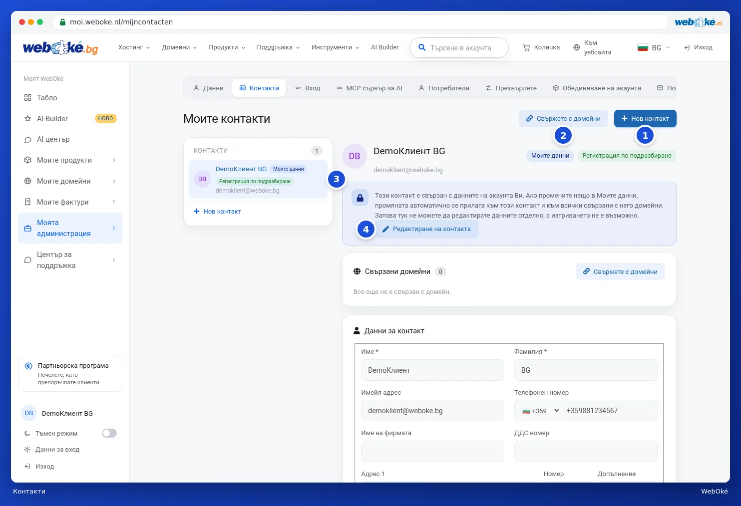The width and height of the screenshot is (741, 506).
Task: Click the AI Builder star icon in sidebar
Action: point(27,119)
